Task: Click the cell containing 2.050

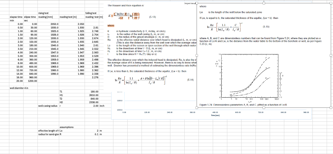Action: coord(72,24)
